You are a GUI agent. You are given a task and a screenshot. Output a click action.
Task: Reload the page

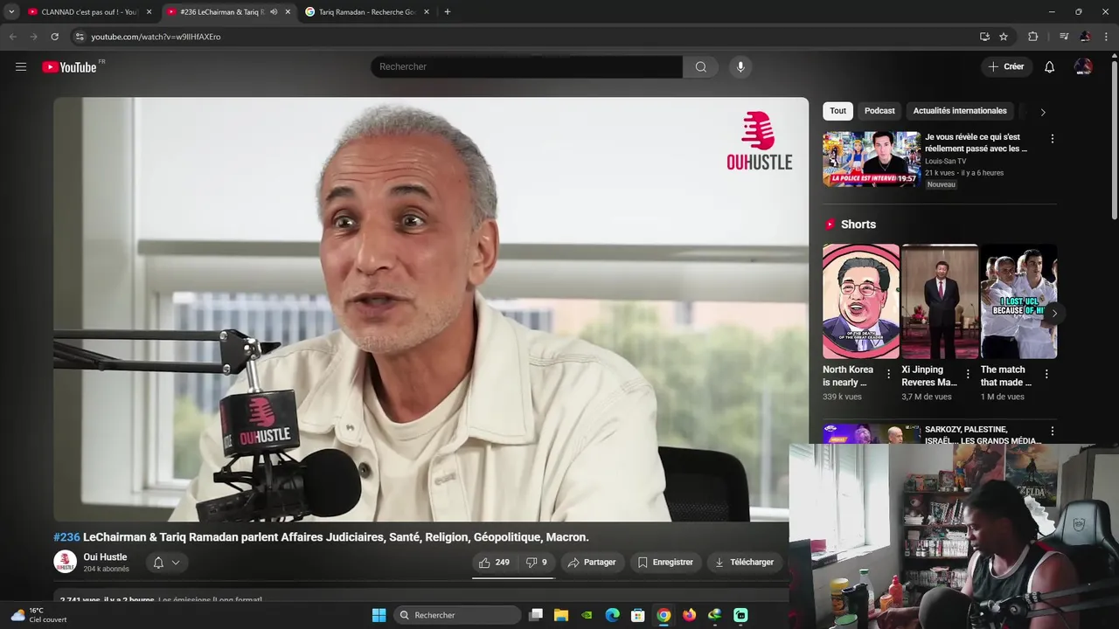click(54, 37)
